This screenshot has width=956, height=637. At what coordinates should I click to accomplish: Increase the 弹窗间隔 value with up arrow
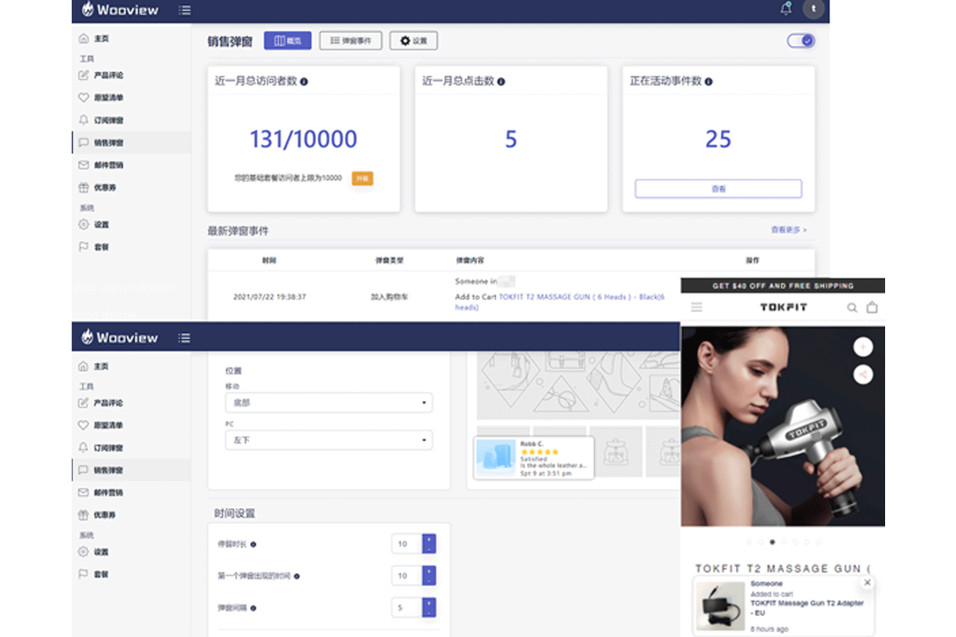429,603
